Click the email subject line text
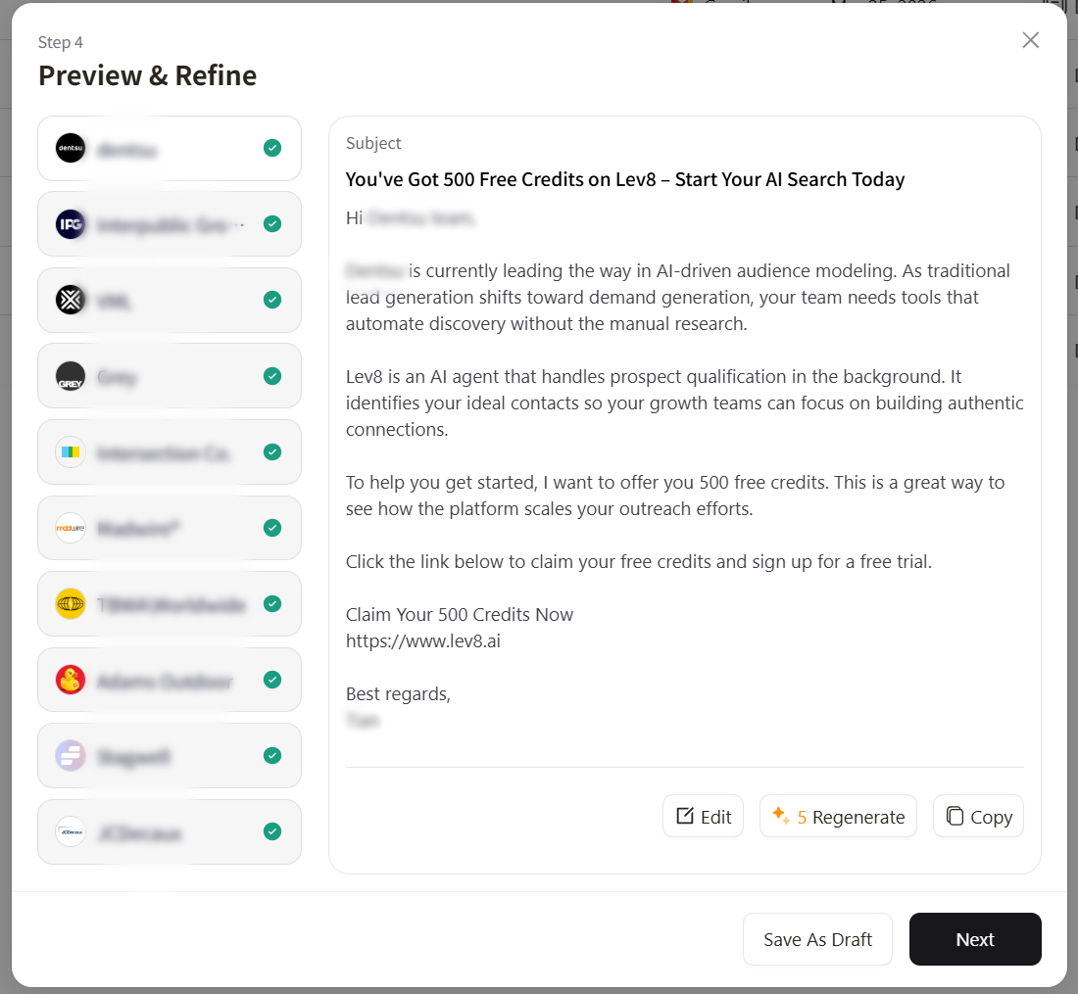1078x994 pixels. pyautogui.click(x=625, y=179)
